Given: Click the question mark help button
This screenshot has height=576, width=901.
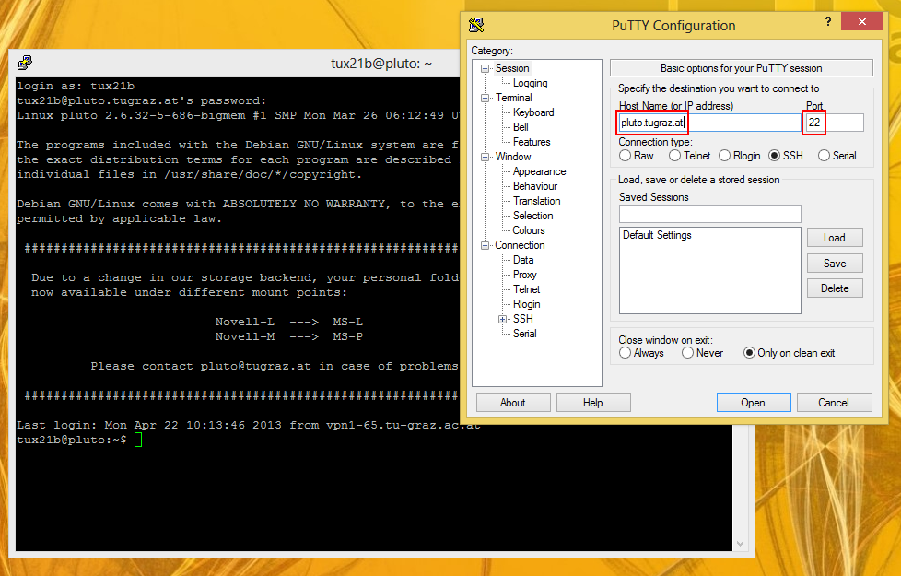Looking at the screenshot, I should (x=828, y=21).
